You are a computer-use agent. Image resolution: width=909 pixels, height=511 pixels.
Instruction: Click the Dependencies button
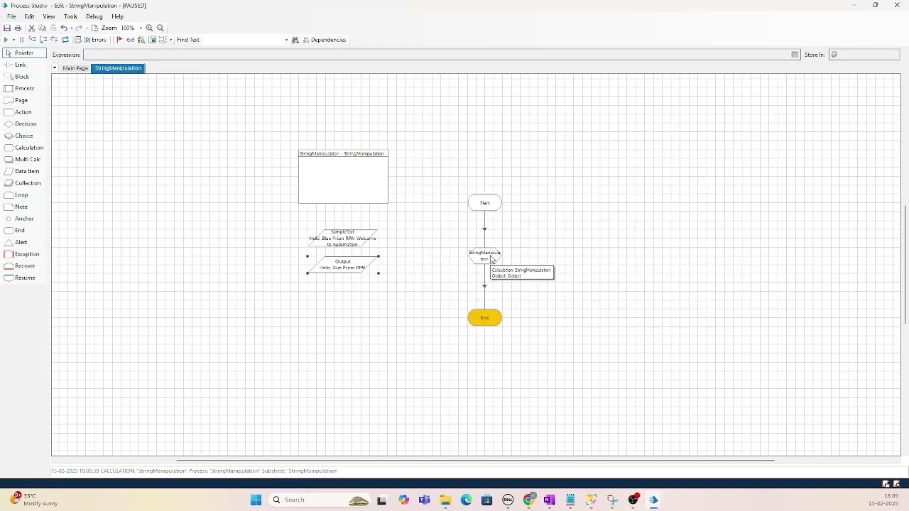coord(325,40)
